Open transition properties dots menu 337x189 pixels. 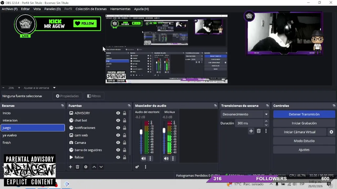[266, 131]
